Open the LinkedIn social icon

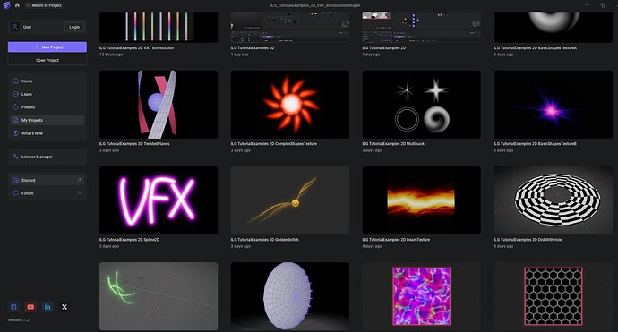tap(47, 307)
